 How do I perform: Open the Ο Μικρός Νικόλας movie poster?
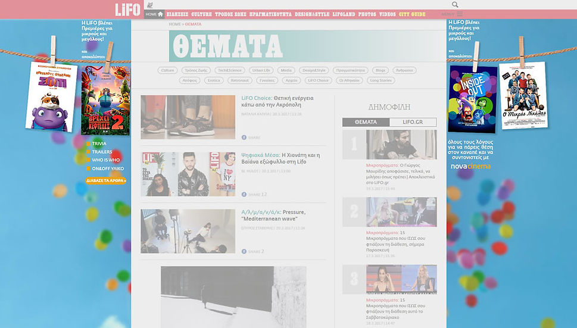click(523, 95)
